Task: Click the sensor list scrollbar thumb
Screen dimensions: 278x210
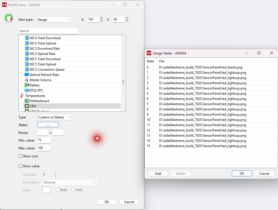Action: pos(123,82)
